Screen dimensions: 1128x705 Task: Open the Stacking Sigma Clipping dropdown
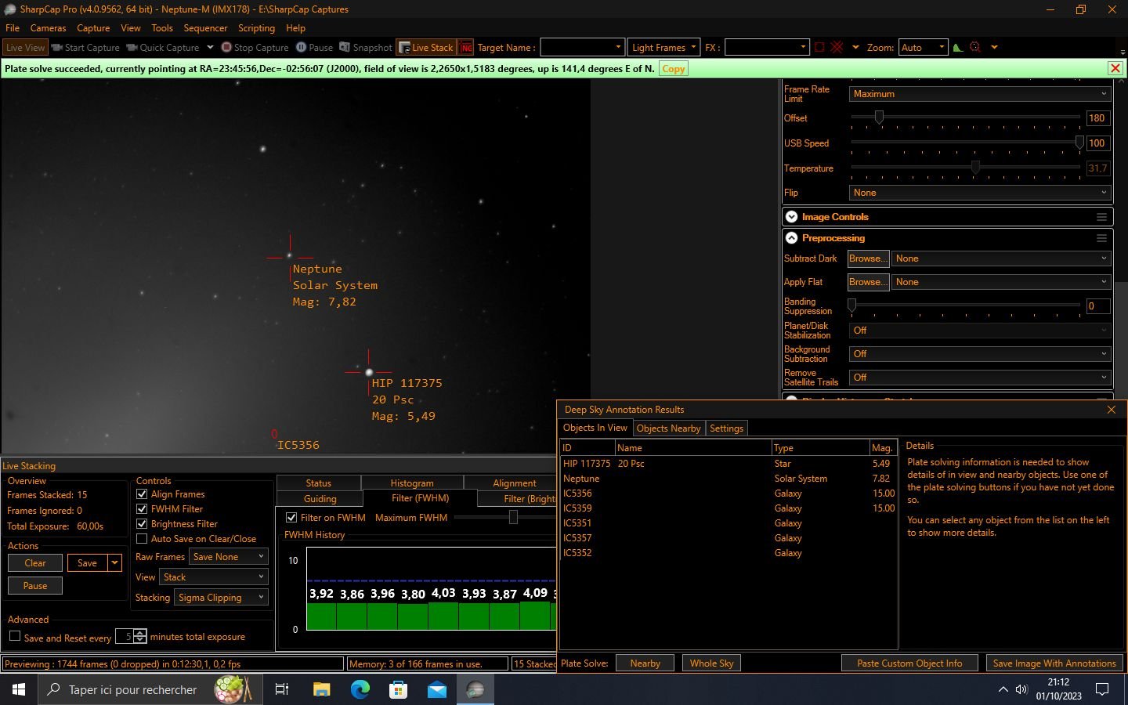tap(222, 597)
